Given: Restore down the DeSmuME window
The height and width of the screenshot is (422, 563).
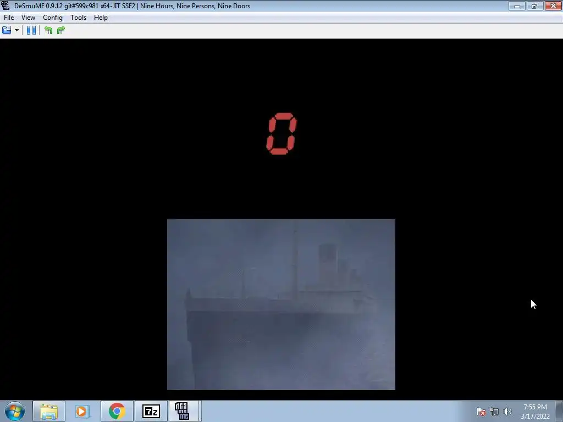Looking at the screenshot, I should (534, 5).
